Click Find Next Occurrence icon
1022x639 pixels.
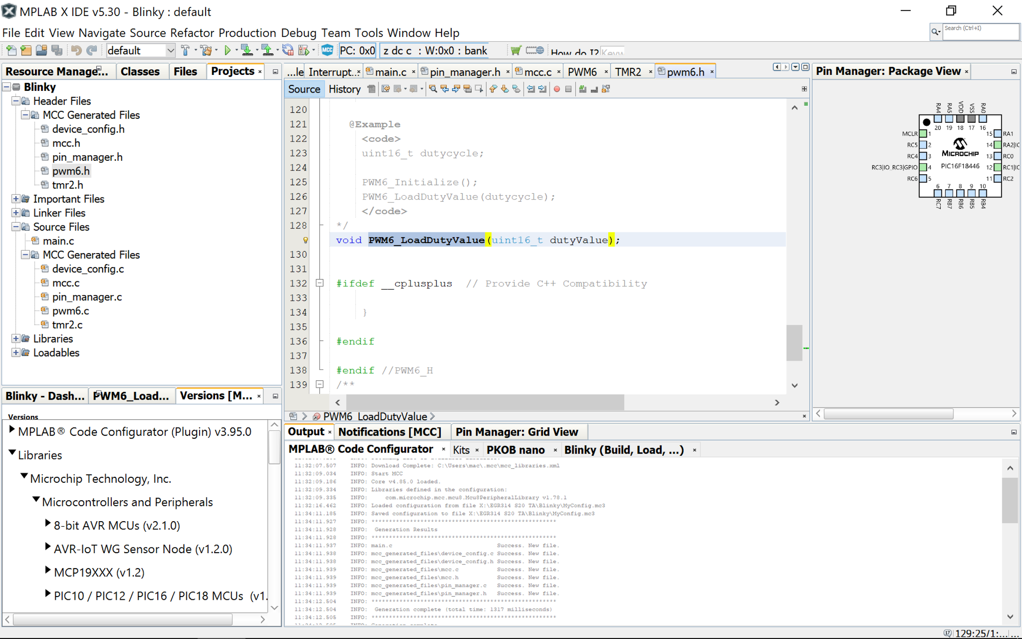pyautogui.click(x=456, y=89)
